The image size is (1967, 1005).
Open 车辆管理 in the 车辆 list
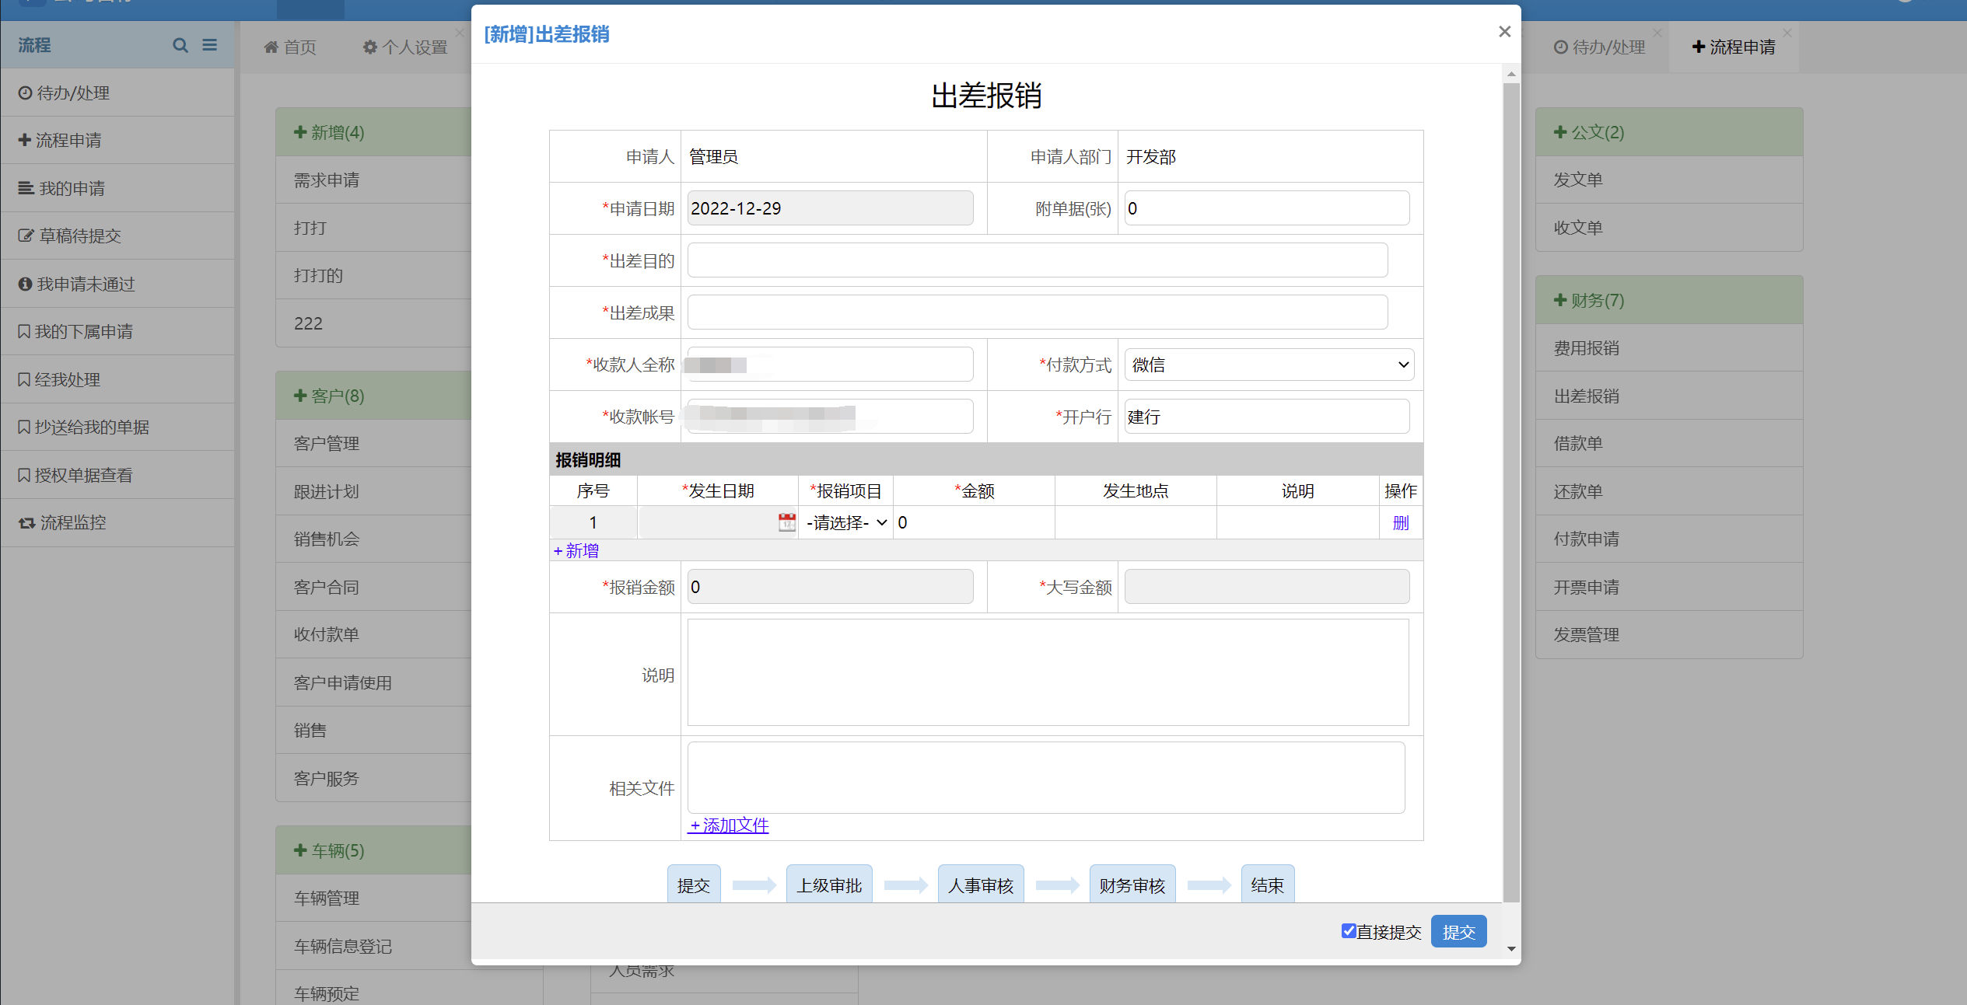[373, 899]
